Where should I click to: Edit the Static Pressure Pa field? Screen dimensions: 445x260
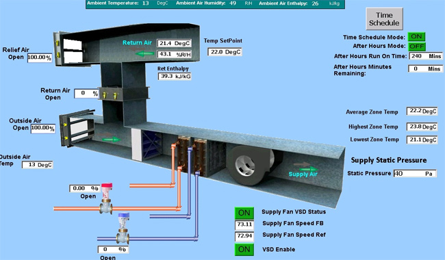(415, 173)
